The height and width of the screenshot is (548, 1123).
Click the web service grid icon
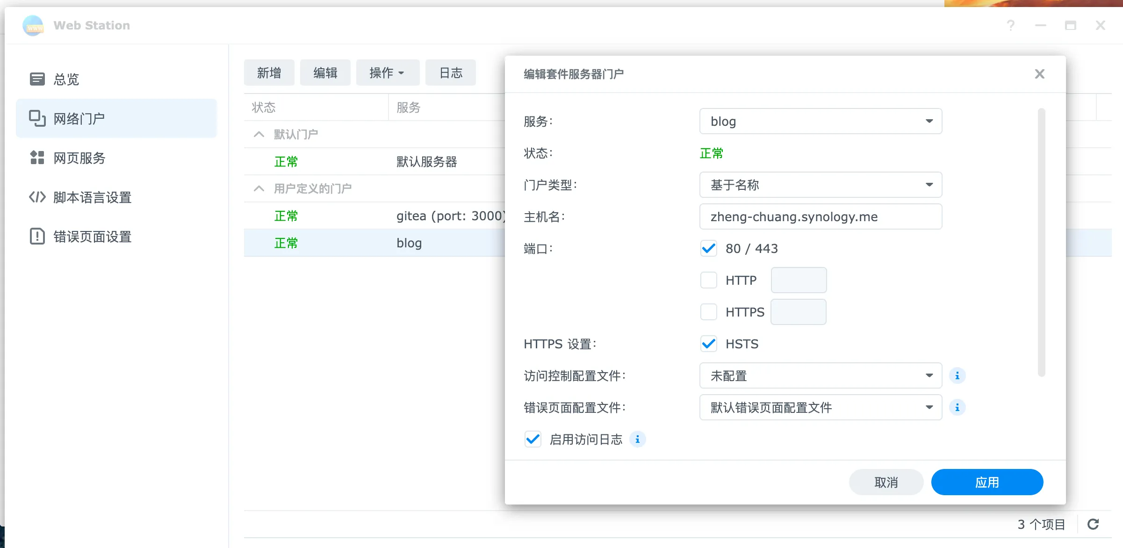(x=37, y=158)
